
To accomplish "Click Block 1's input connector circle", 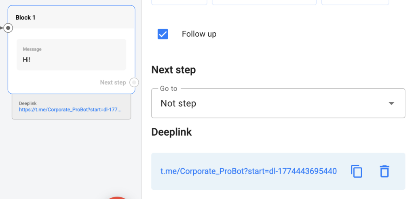I will pyautogui.click(x=8, y=28).
